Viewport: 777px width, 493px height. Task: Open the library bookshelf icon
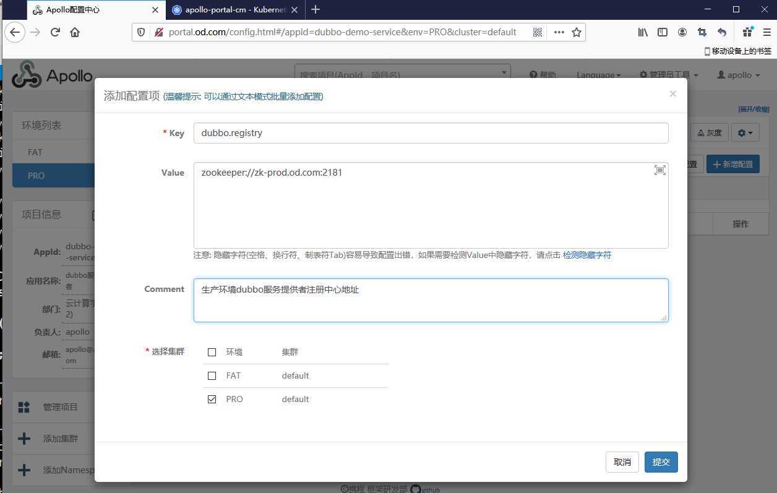(643, 32)
